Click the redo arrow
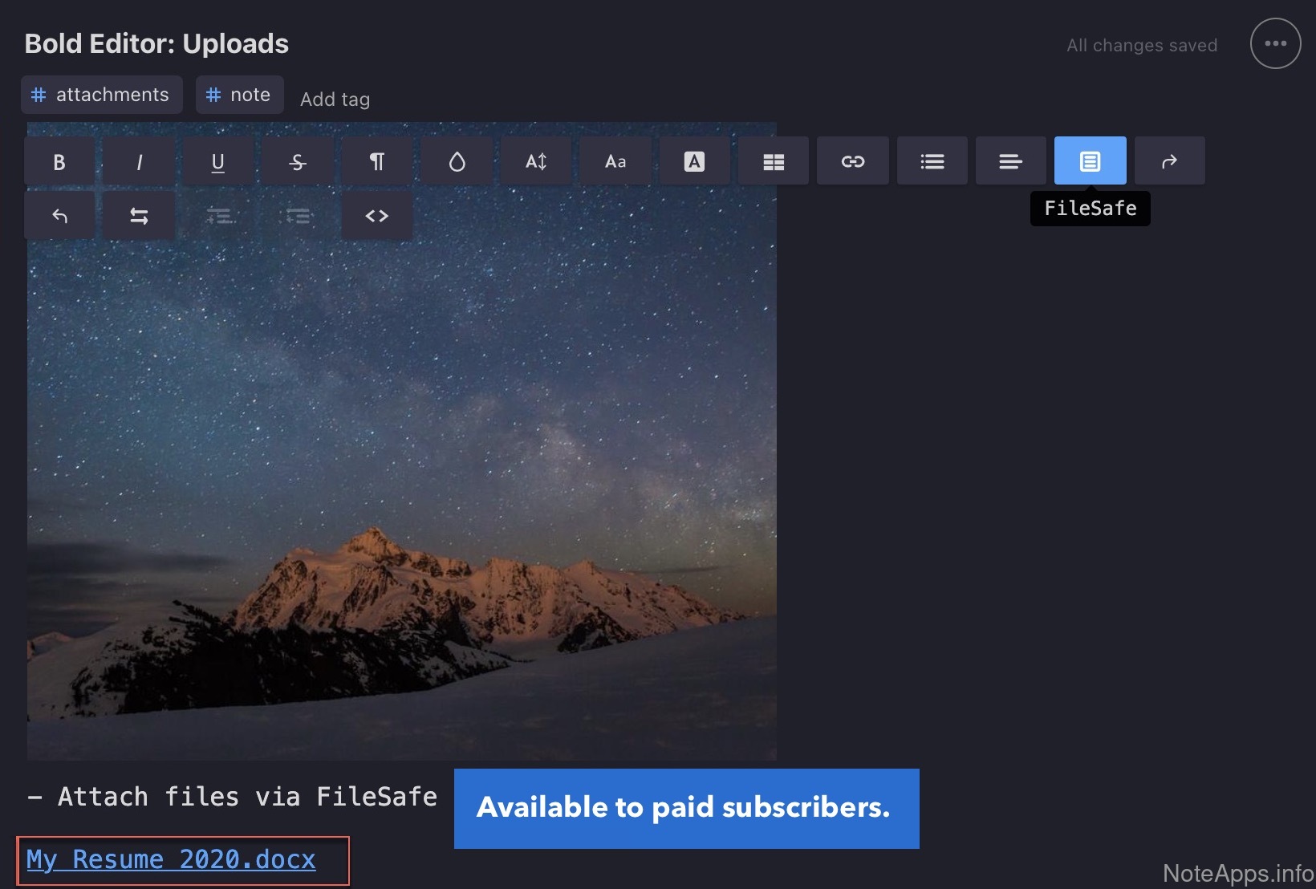Viewport: 1316px width, 889px height. [x=1169, y=162]
